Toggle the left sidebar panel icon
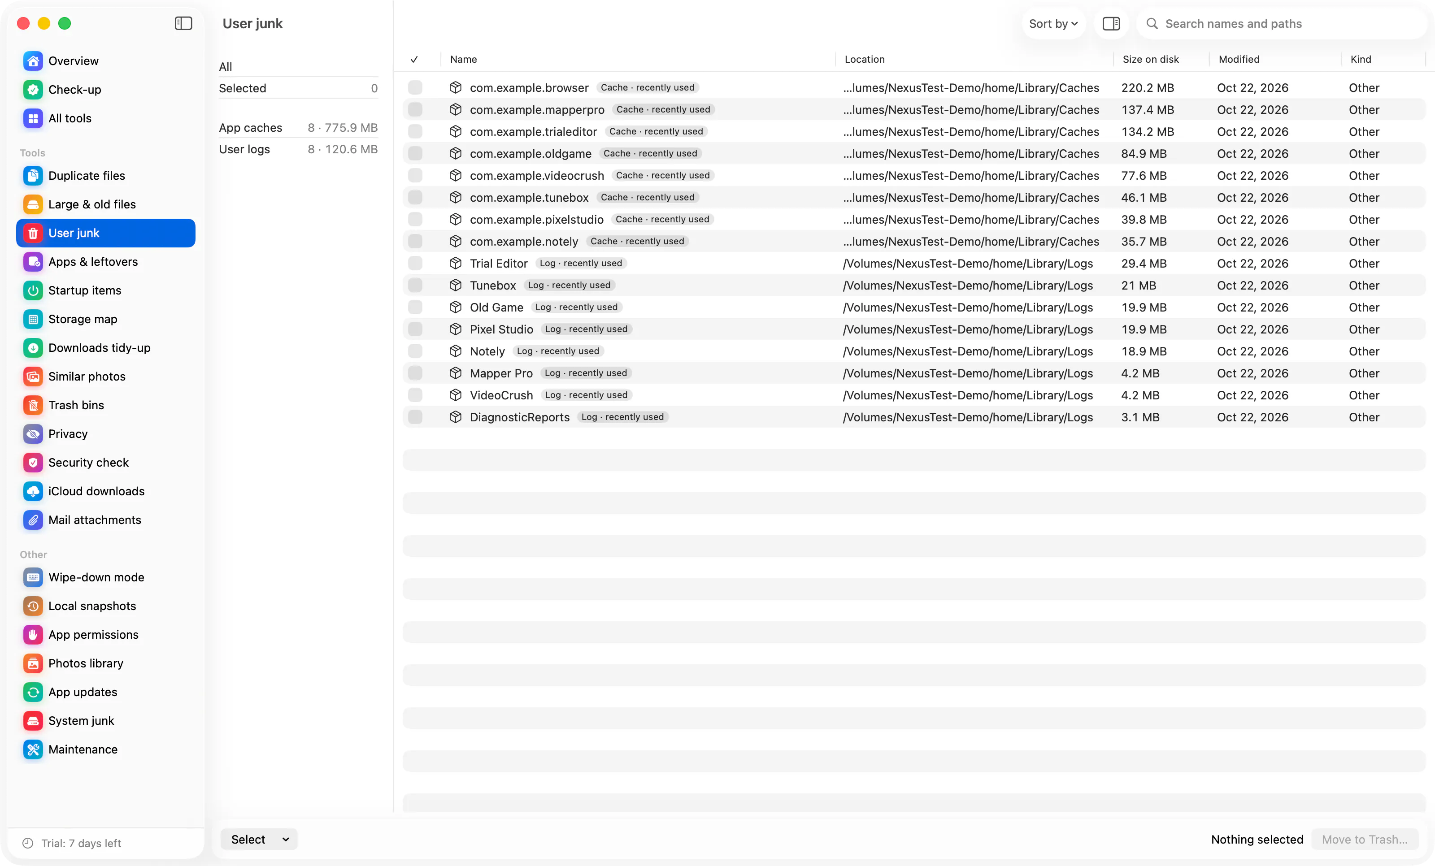The height and width of the screenshot is (866, 1435). (183, 23)
